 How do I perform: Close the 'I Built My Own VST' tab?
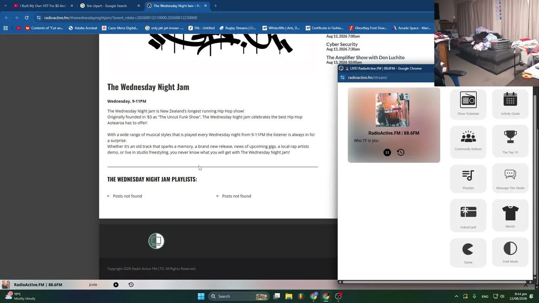tap(72, 6)
